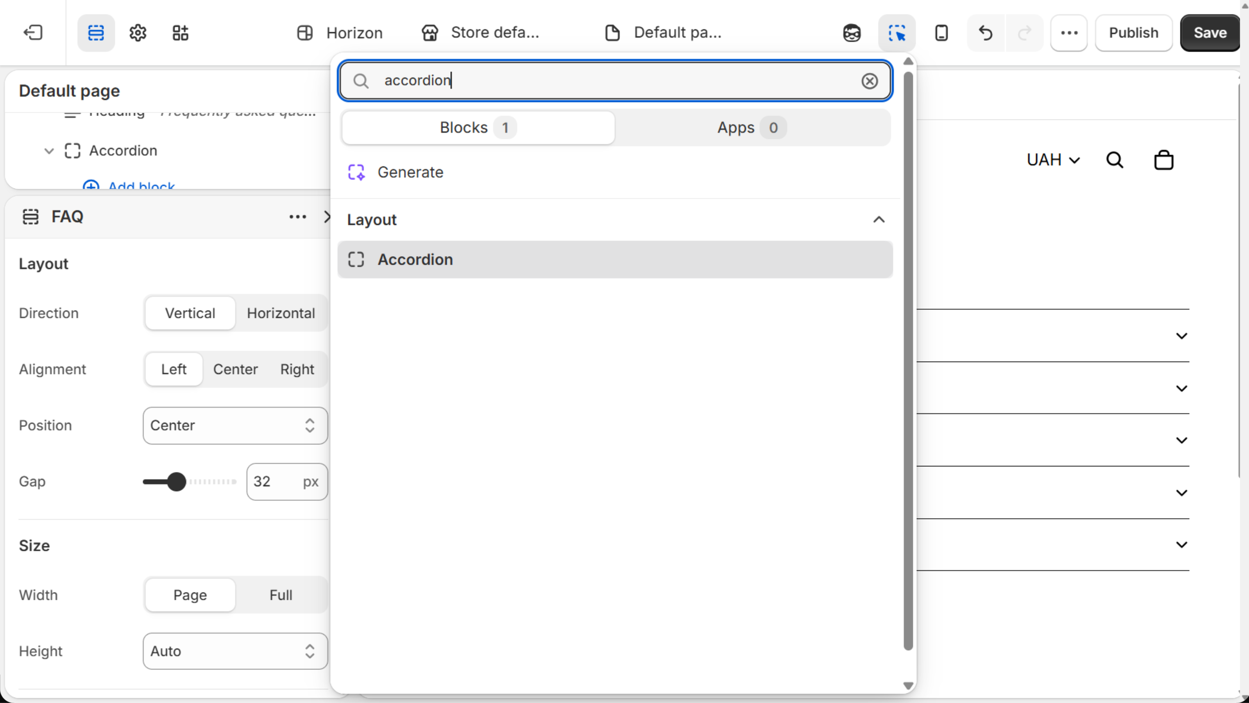Expand the second FAQ accordion row
Viewport: 1249px width, 703px height.
(1182, 388)
